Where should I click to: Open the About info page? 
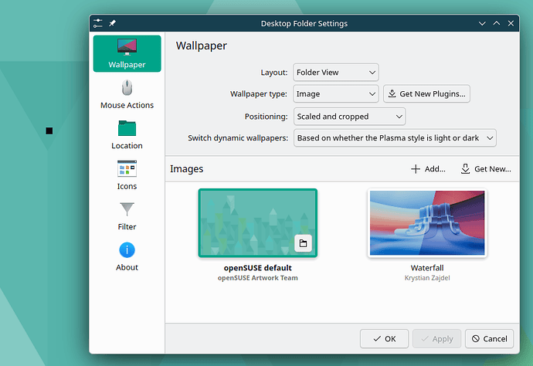tap(127, 256)
